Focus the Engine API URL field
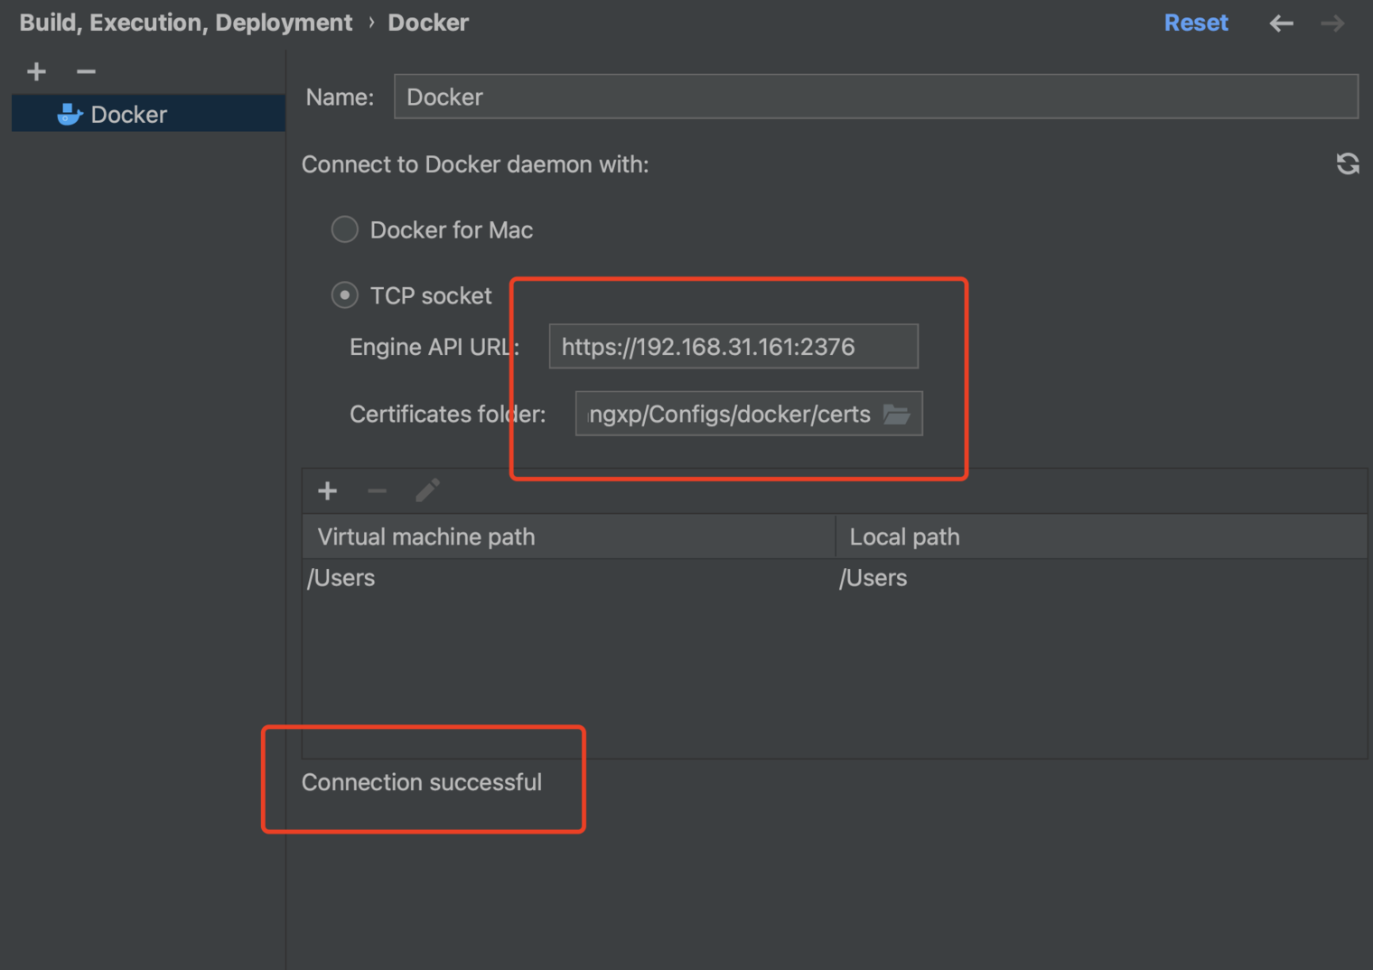1373x970 pixels. [x=733, y=347]
